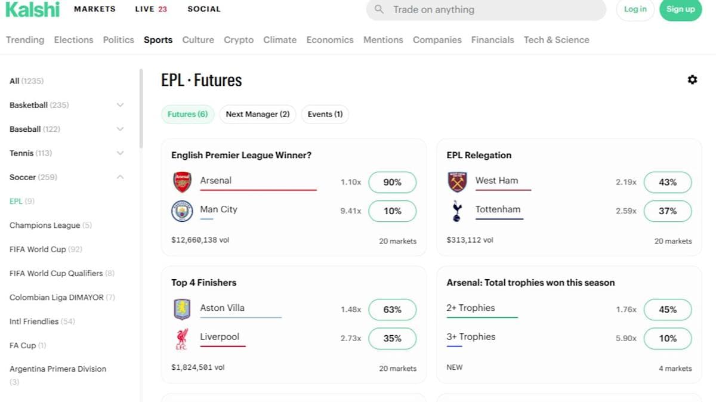The image size is (716, 402).
Task: Click Arsenal 90% odds button
Action: tap(392, 183)
